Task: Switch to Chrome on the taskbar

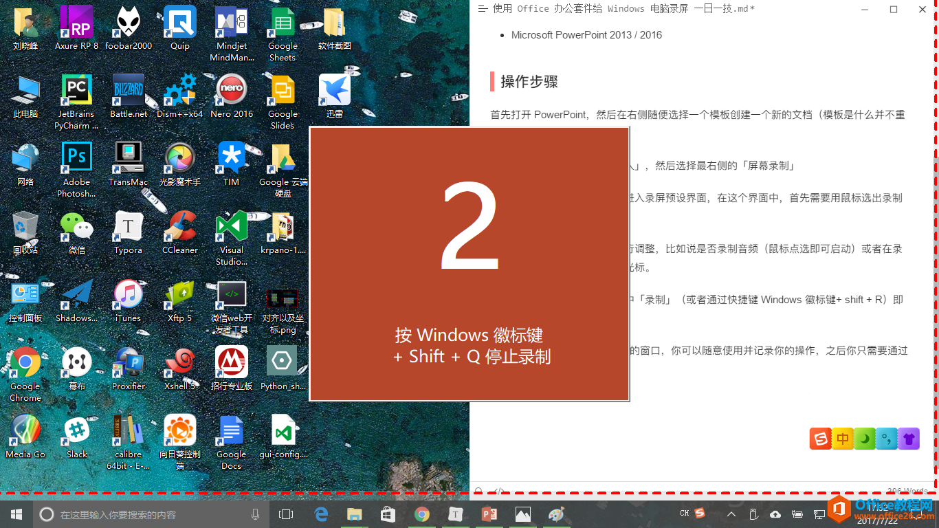Action: [422, 514]
